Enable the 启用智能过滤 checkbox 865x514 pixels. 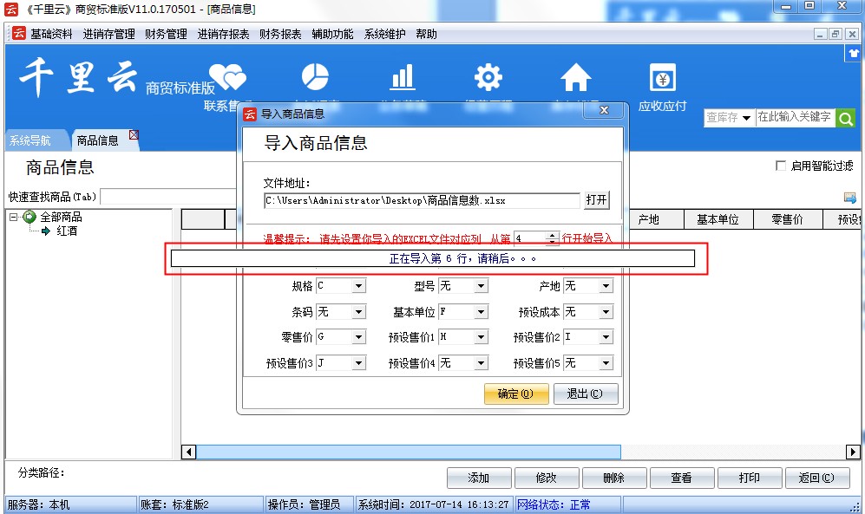781,166
